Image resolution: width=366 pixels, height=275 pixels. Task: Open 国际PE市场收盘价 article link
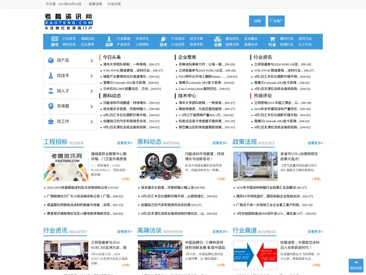[268, 196]
